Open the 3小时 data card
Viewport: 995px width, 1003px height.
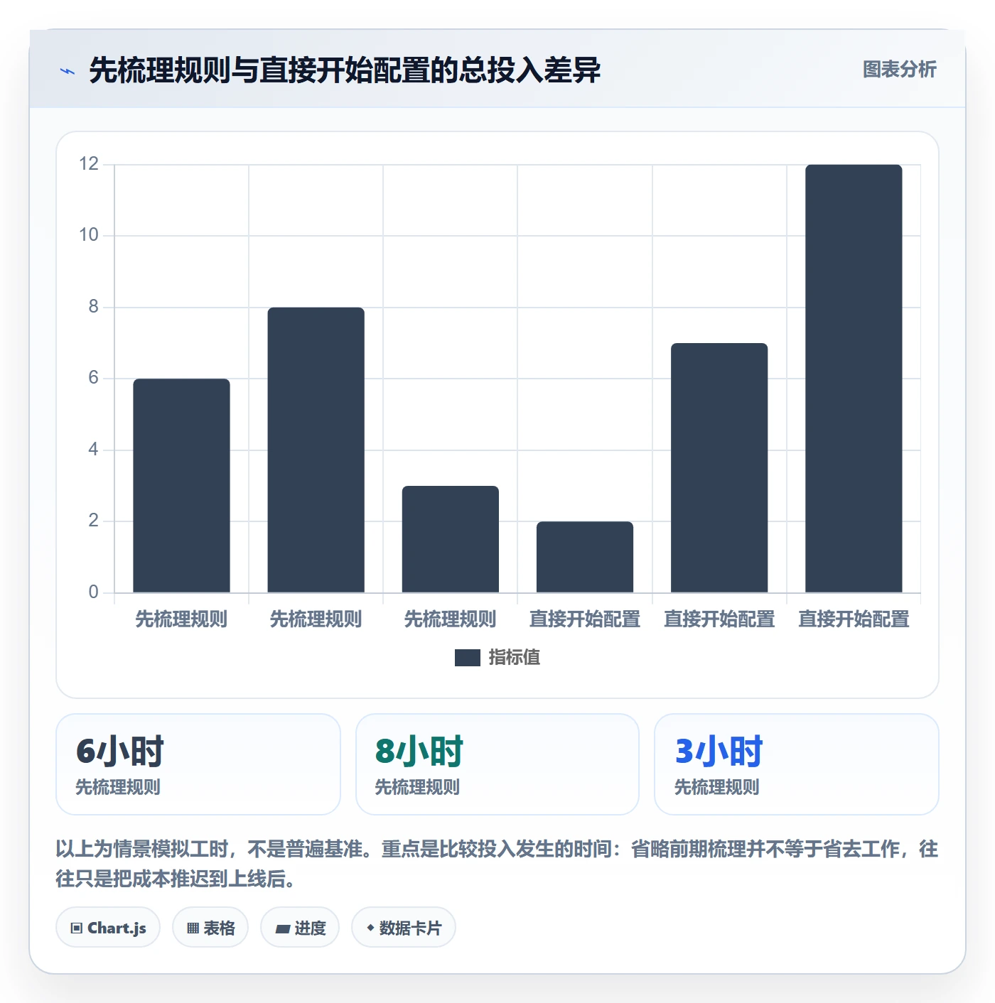tap(797, 764)
